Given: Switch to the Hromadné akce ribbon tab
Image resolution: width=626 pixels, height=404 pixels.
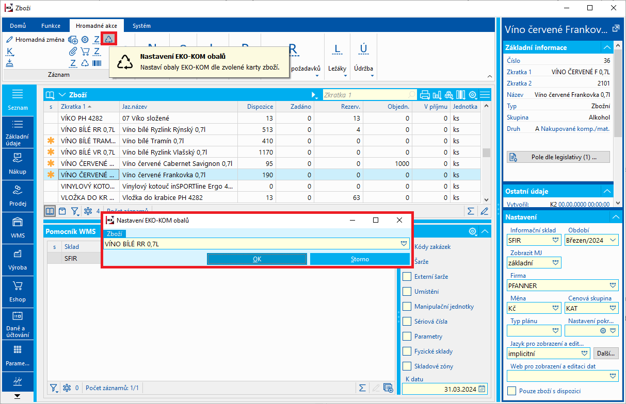Looking at the screenshot, I should (x=97, y=26).
